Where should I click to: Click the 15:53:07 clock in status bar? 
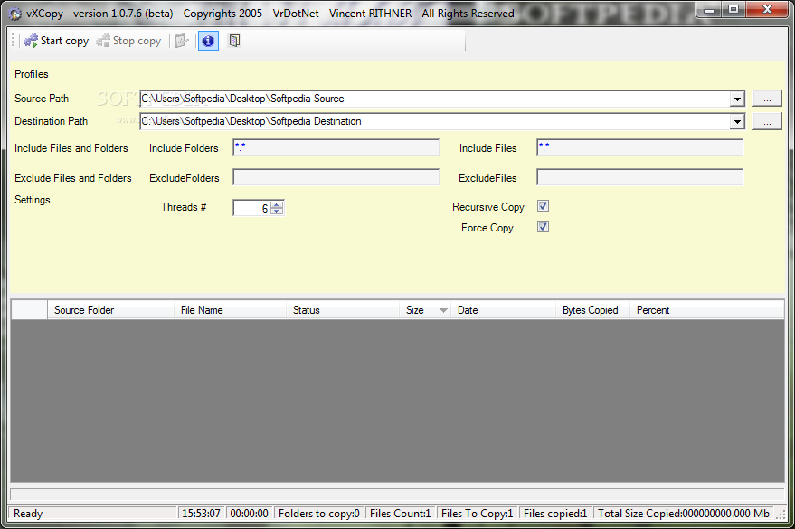(x=201, y=514)
